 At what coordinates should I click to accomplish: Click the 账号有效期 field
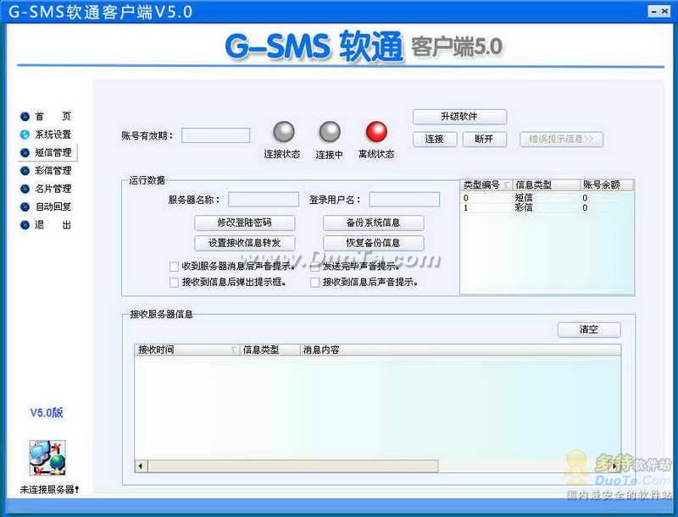pos(216,135)
